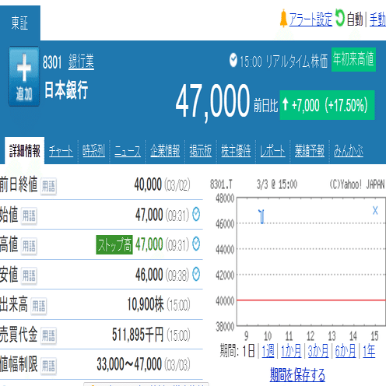Open the 業績予報 tab

309,151
